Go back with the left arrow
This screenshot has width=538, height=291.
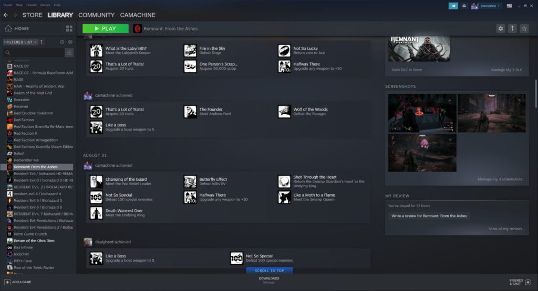pyautogui.click(x=6, y=15)
